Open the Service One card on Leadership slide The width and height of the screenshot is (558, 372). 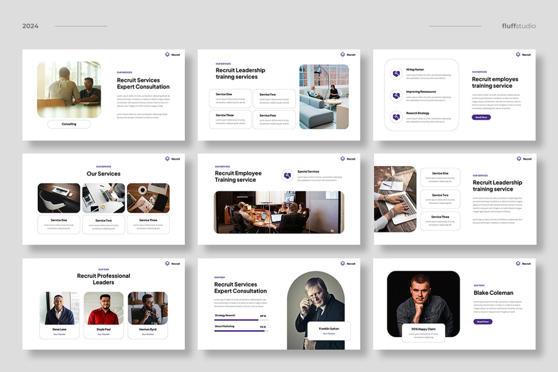[231, 97]
